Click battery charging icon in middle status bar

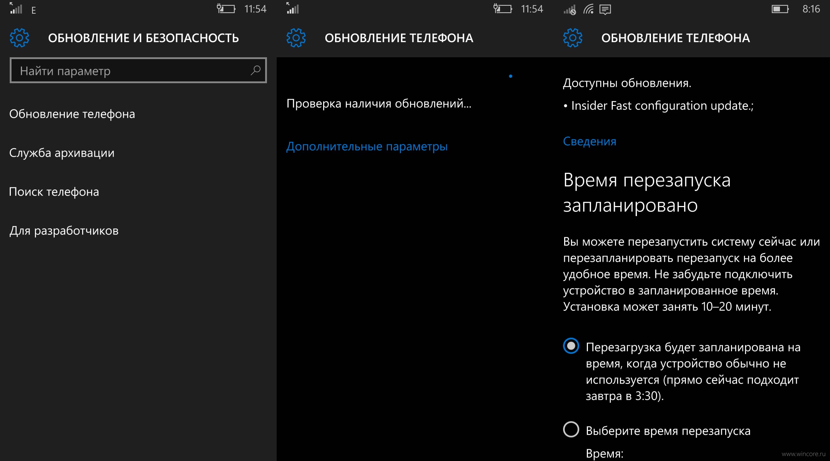[503, 9]
